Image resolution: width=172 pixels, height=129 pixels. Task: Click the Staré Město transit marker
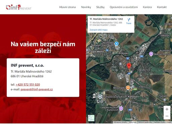[x=87, y=50]
